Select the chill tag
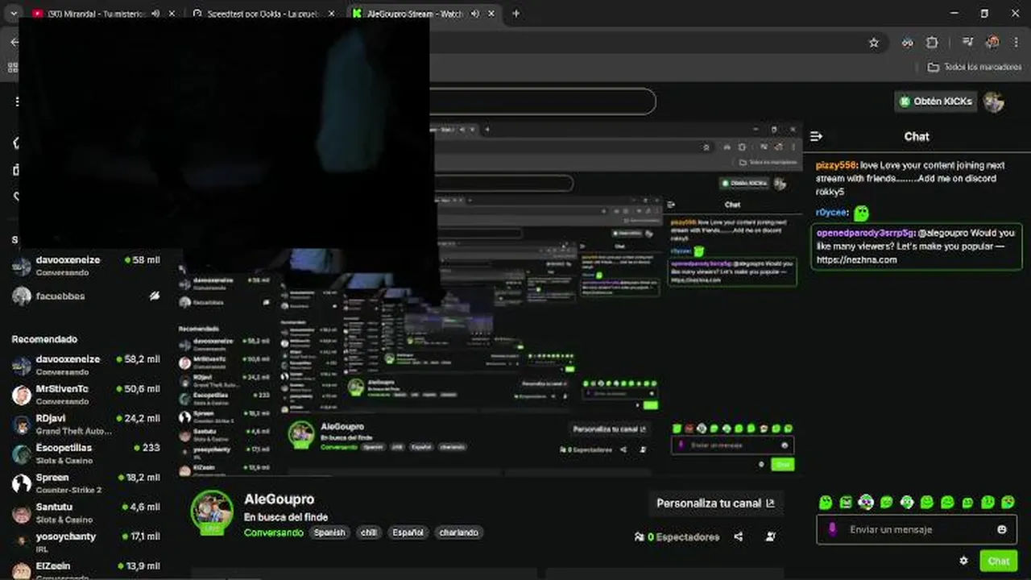1031x580 pixels. click(x=369, y=532)
